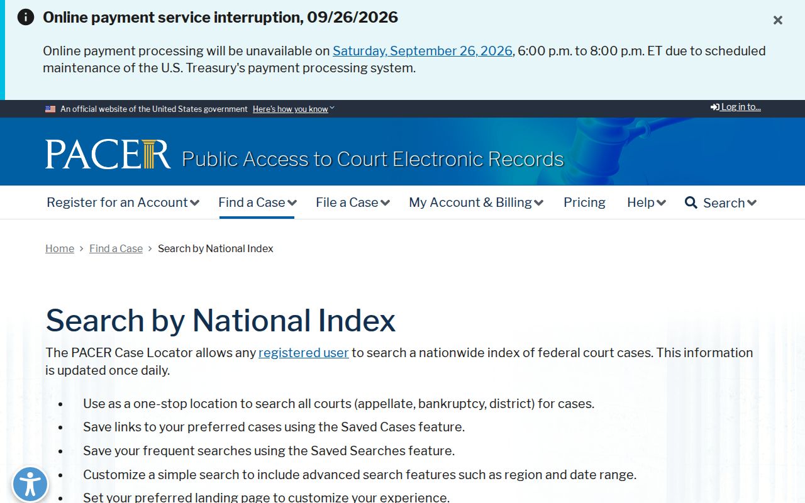Click the "Search by National Index" heading

(221, 320)
